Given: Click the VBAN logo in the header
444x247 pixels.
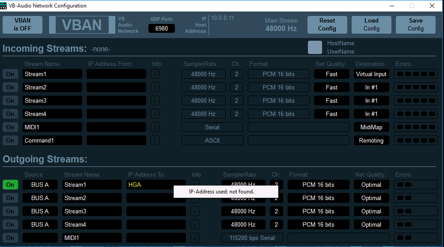Looking at the screenshot, I should [82, 25].
